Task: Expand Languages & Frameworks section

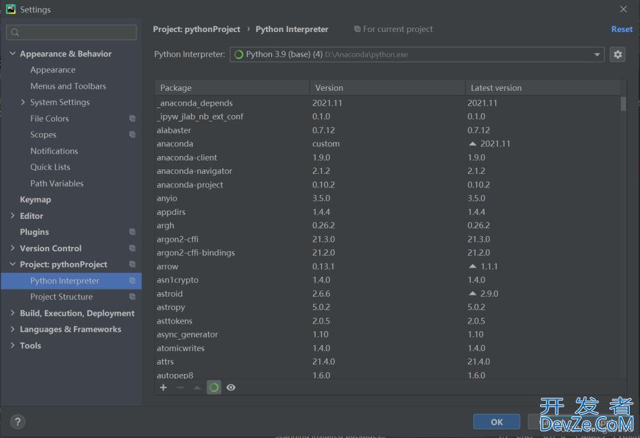Action: click(x=13, y=329)
